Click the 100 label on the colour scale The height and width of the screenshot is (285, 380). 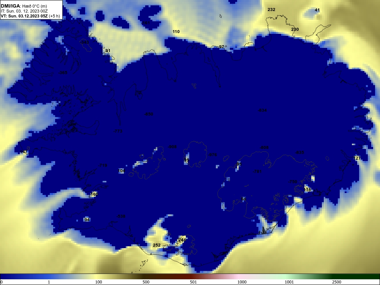pyautogui.click(x=99, y=282)
